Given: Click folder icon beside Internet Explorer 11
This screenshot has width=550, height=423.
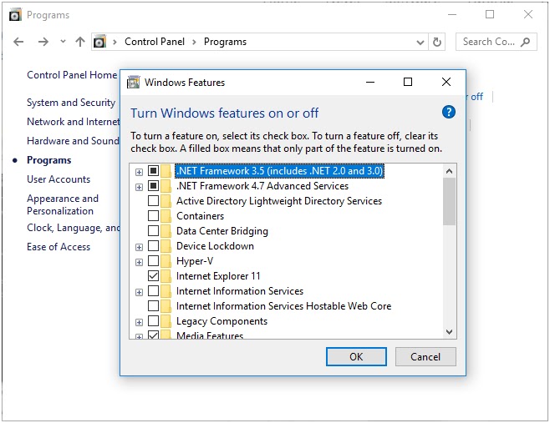Looking at the screenshot, I should click(166, 276).
